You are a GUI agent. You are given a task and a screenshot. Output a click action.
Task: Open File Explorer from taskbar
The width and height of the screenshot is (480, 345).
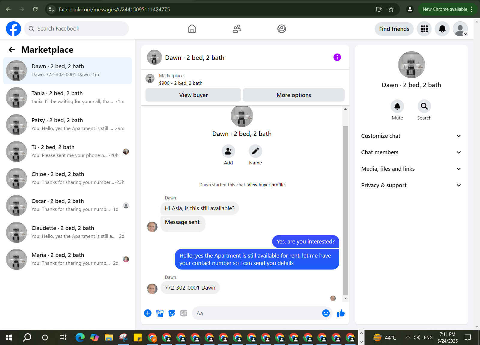(x=109, y=338)
